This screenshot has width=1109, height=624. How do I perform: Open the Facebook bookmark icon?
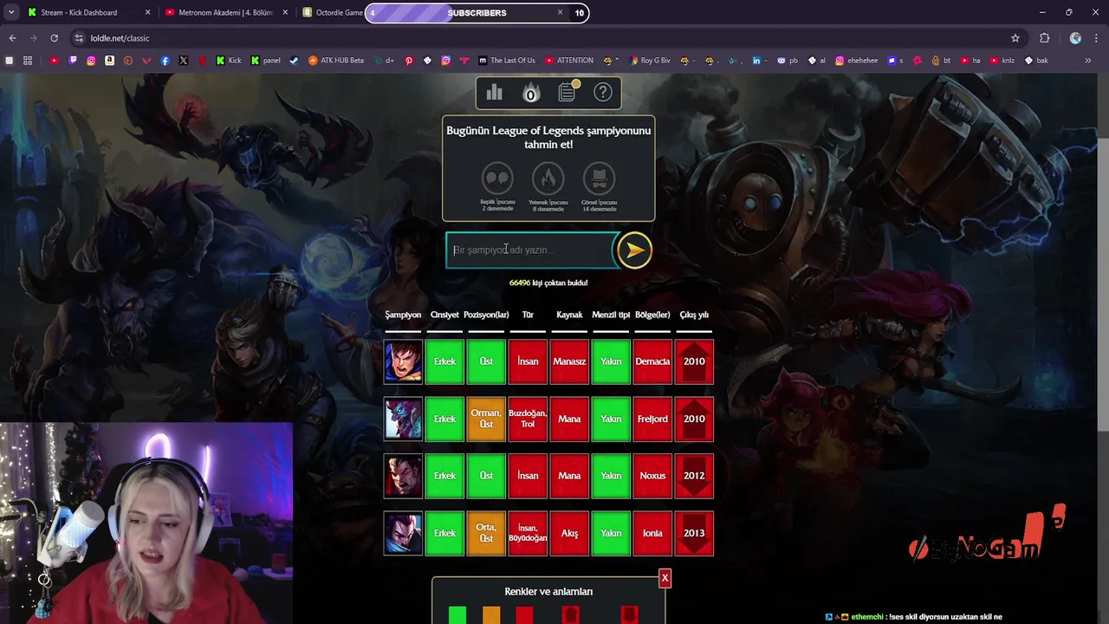pyautogui.click(x=165, y=61)
